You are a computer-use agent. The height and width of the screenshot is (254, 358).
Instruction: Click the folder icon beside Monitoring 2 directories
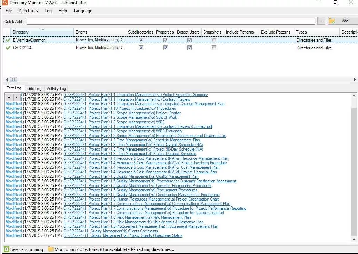tap(50, 249)
